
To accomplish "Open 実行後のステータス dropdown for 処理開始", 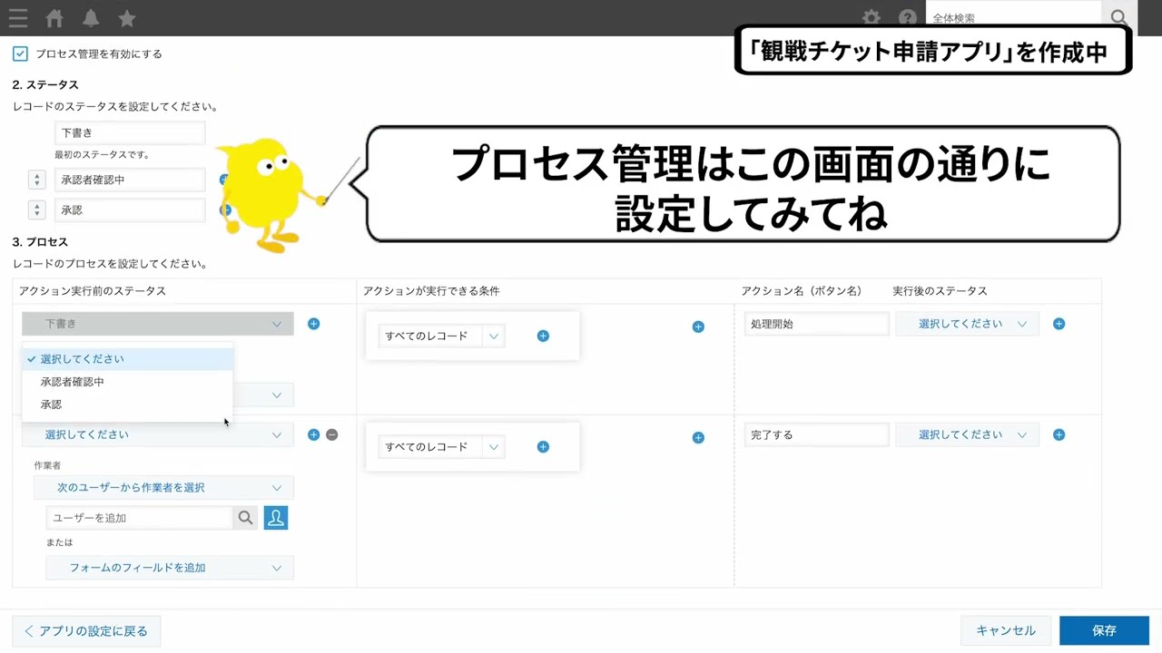I will click(x=968, y=324).
